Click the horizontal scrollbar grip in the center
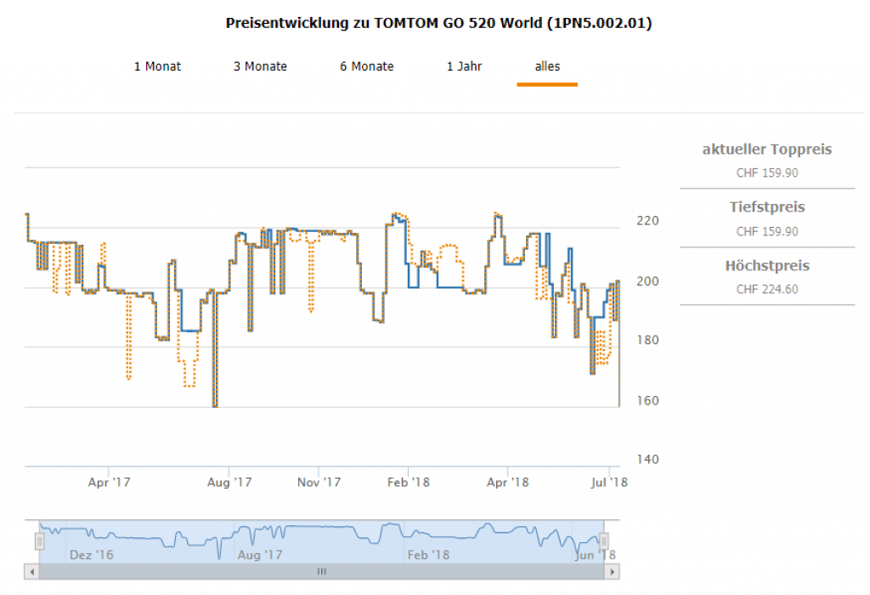 [322, 572]
